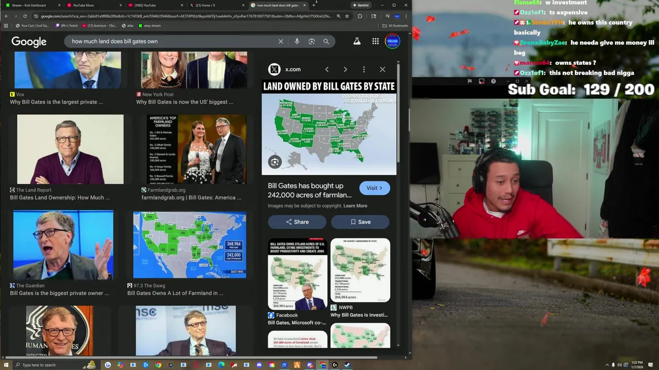The height and width of the screenshot is (370, 659).
Task: Open the abey stream bookmark
Action: point(149,26)
